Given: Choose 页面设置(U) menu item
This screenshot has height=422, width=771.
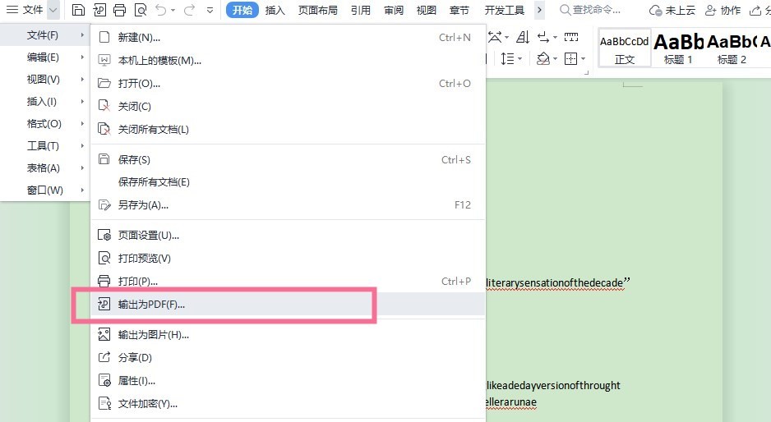Looking at the screenshot, I should [289, 236].
